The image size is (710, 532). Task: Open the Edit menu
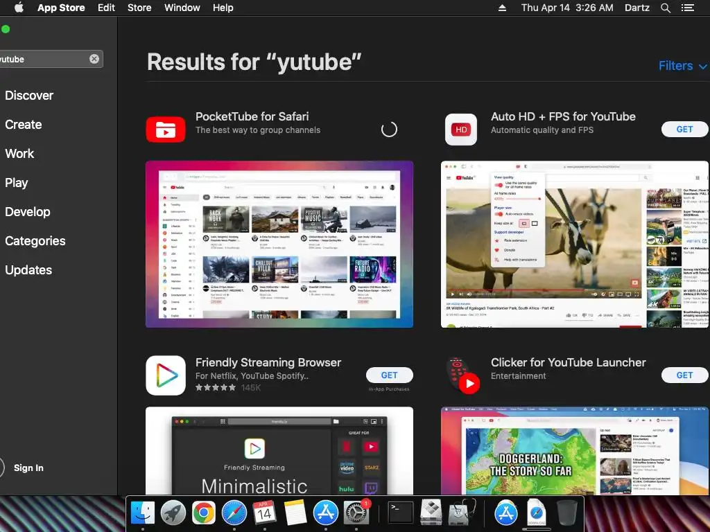(x=106, y=8)
